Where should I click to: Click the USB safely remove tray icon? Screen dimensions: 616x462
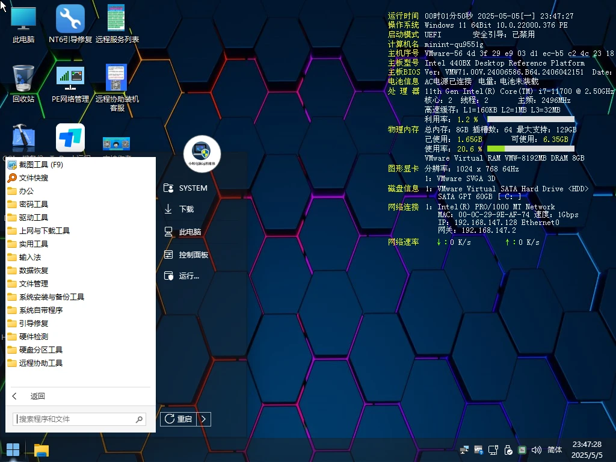(x=508, y=450)
